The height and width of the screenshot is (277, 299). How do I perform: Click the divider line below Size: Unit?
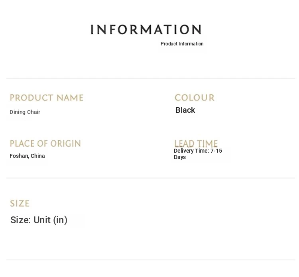point(151,259)
